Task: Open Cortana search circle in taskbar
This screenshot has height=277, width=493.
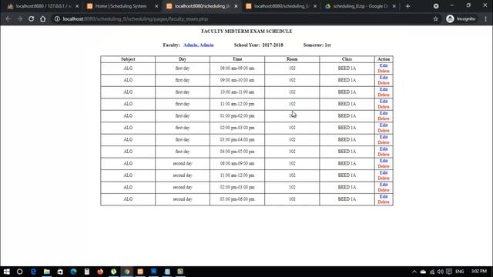Action: pyautogui.click(x=19, y=272)
